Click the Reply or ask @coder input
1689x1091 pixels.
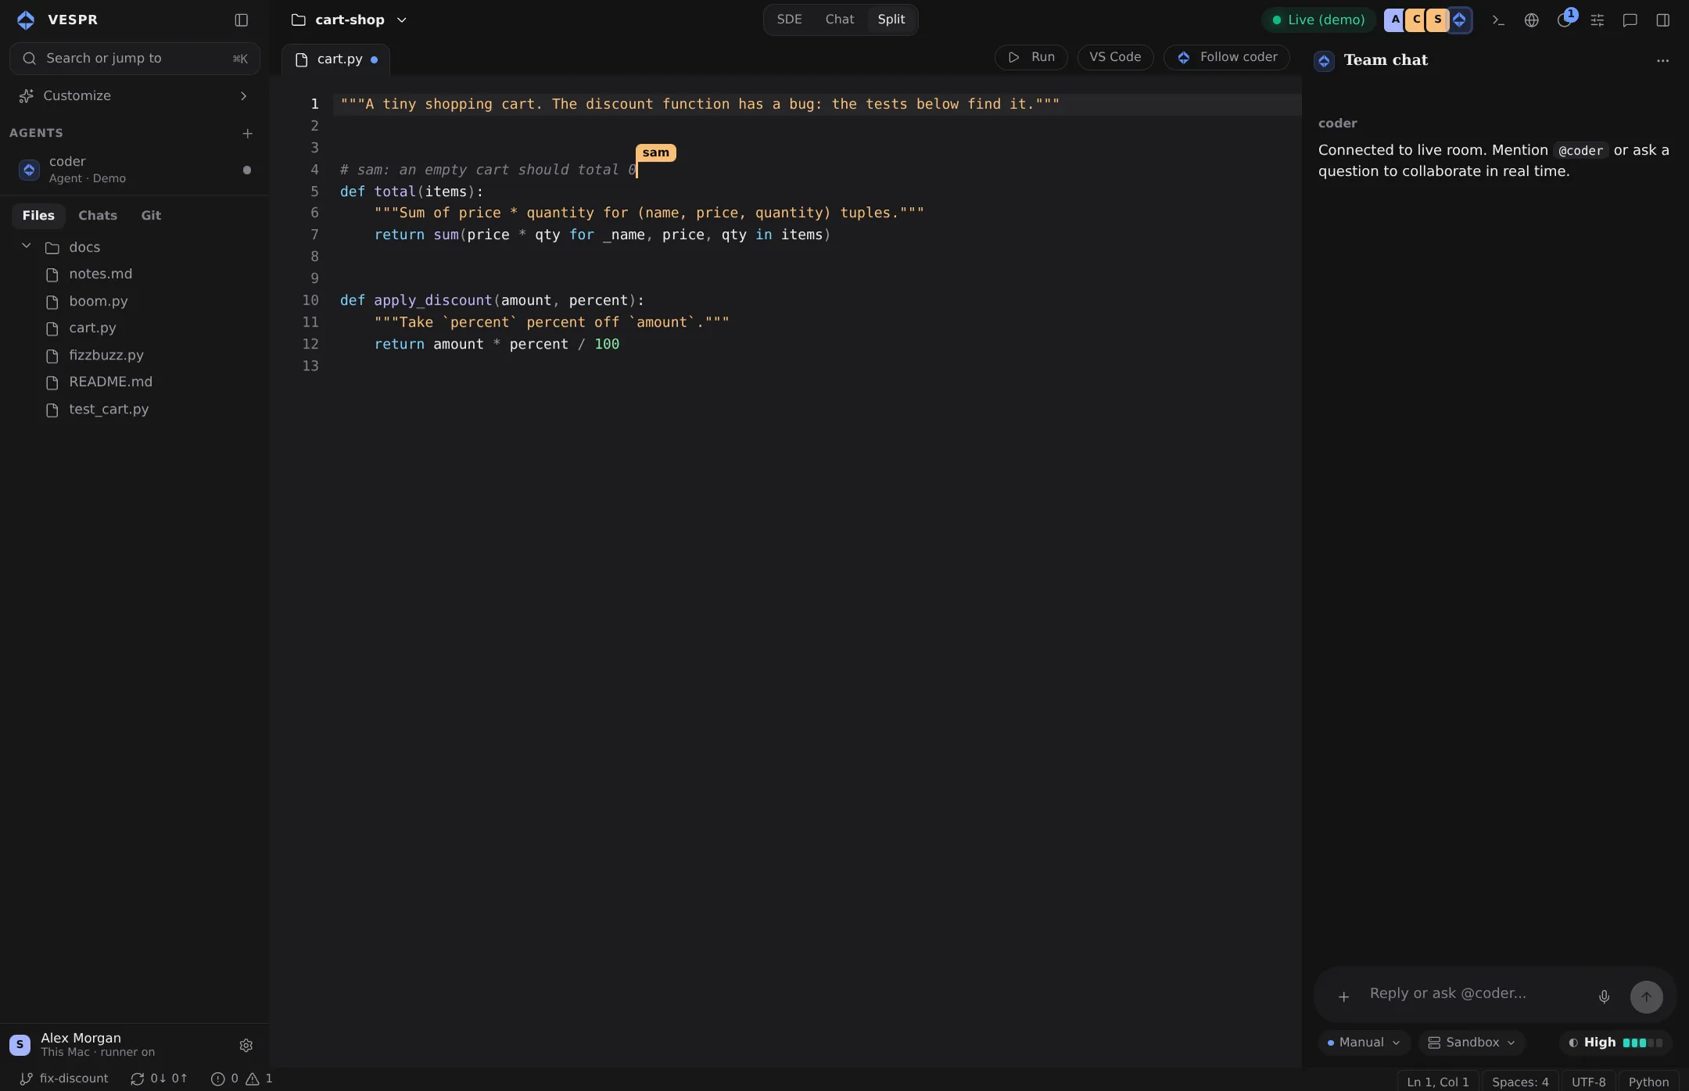pyautogui.click(x=1476, y=993)
